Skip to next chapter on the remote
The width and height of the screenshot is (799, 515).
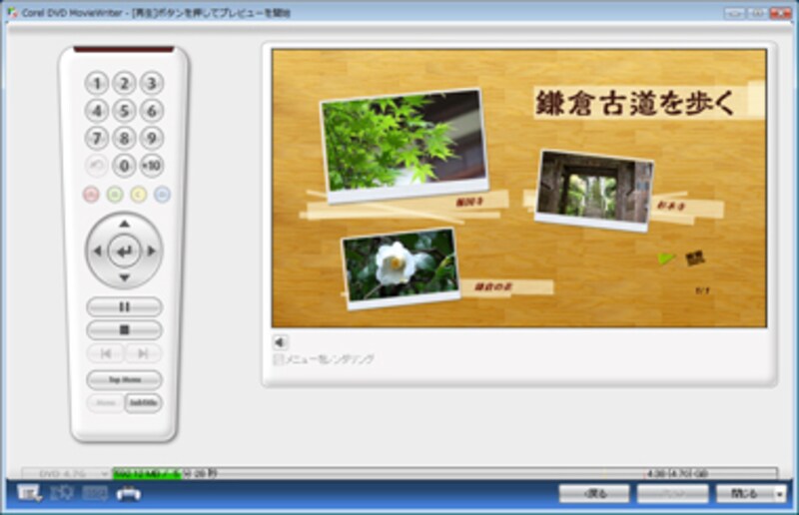tap(143, 353)
